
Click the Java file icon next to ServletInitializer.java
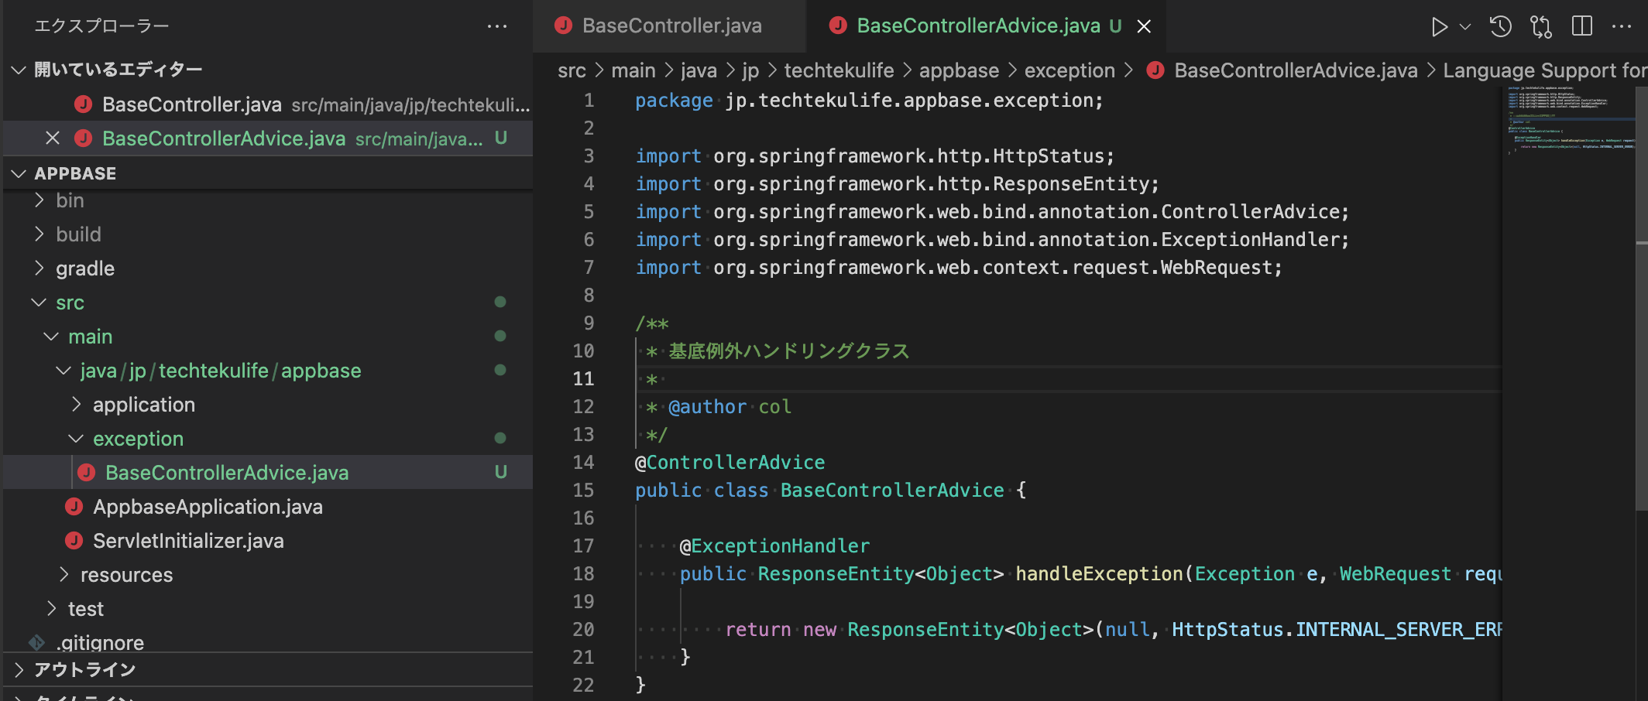coord(74,541)
